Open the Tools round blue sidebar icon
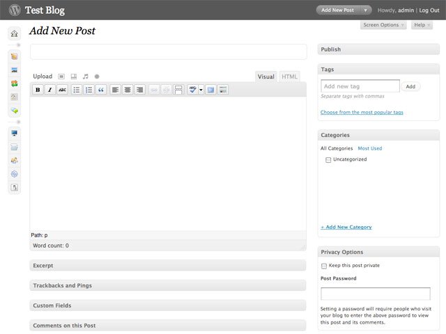446x334 pixels. coord(14,174)
